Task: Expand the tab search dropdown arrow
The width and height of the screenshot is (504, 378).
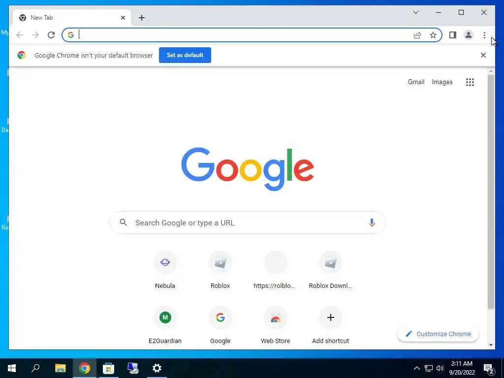Action: tap(415, 12)
